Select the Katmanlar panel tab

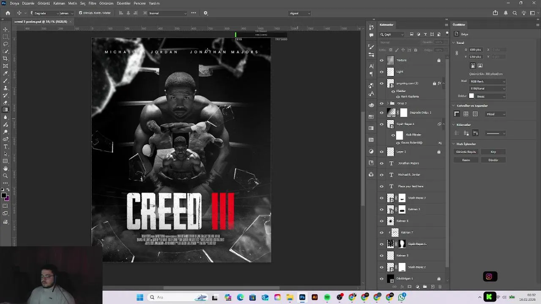(386, 25)
